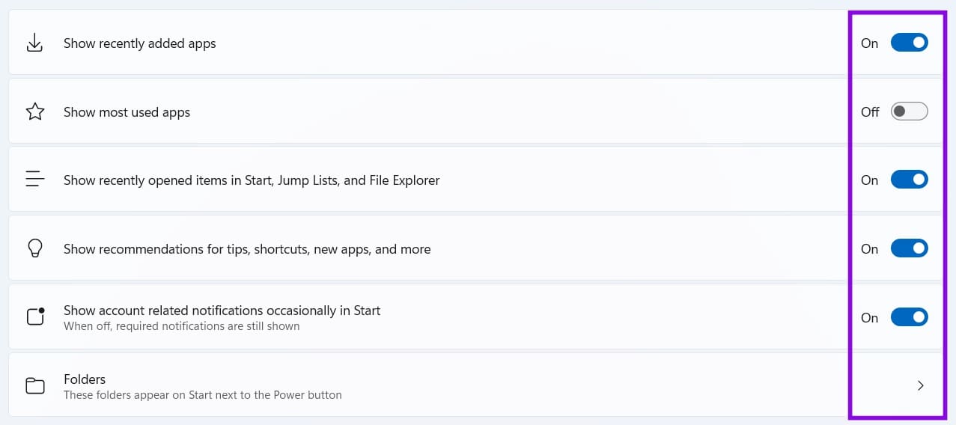Click the folder icon in the Folders row
The width and height of the screenshot is (956, 425).
(35, 386)
